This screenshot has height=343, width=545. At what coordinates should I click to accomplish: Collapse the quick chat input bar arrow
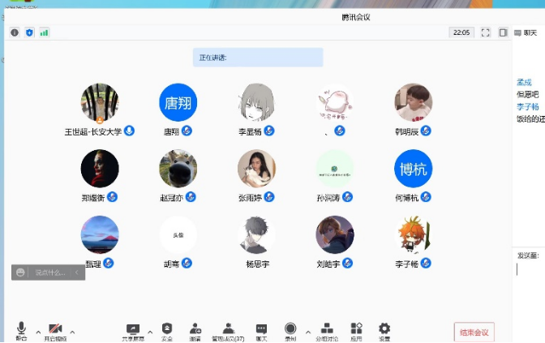point(77,273)
